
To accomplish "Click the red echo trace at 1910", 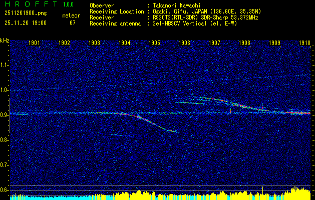I will pyautogui.click(x=297, y=113).
